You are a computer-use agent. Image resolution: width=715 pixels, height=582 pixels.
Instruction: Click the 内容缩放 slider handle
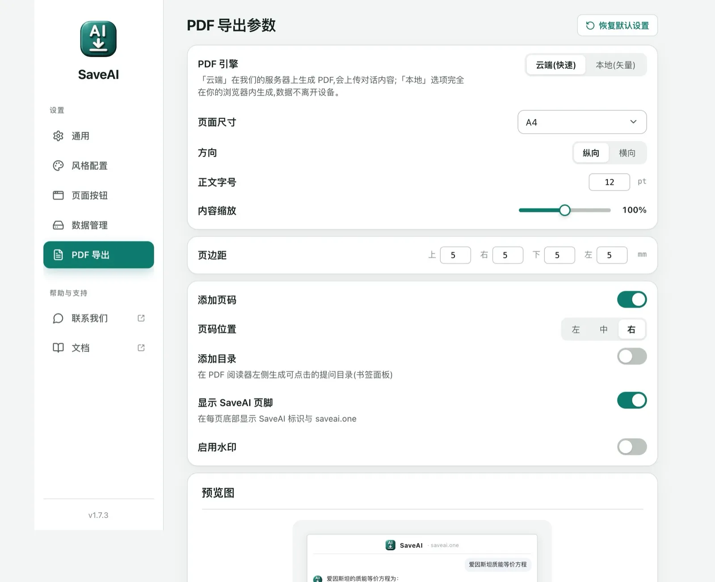[565, 210]
